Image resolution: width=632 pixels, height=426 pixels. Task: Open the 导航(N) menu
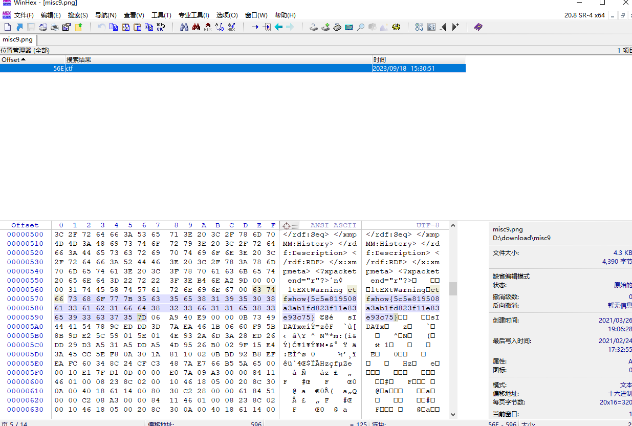point(106,15)
